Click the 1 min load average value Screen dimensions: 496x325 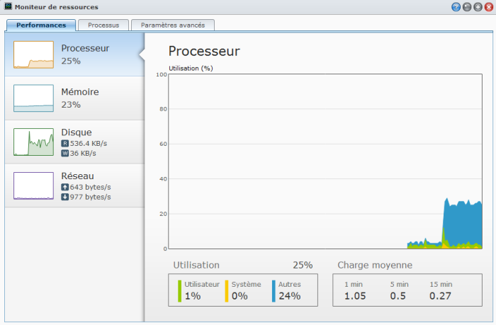pos(355,296)
